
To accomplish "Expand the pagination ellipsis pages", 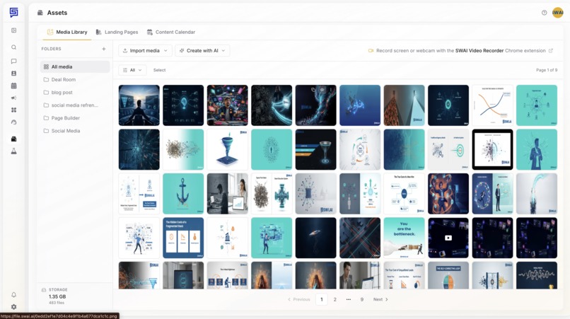I will (x=348, y=299).
